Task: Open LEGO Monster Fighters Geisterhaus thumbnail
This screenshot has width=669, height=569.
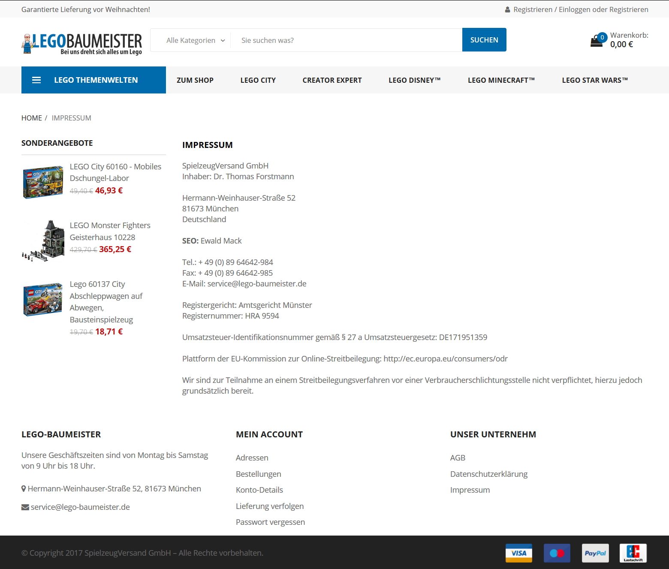Action: pyautogui.click(x=43, y=241)
